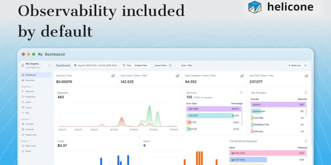Open the date range picker
The width and height of the screenshot is (331, 165).
pyautogui.click(x=96, y=65)
